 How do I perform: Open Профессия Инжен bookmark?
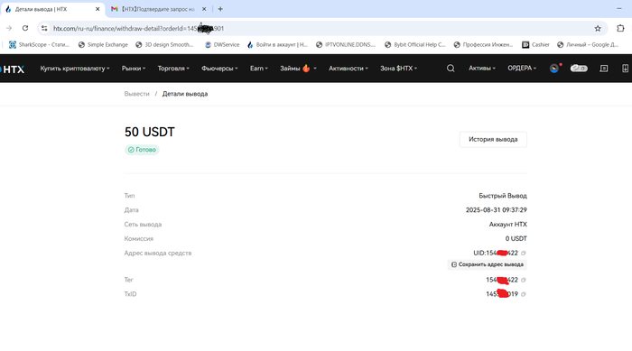(x=483, y=45)
